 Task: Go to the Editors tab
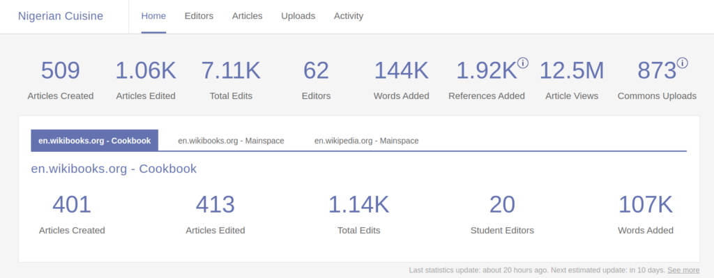click(199, 17)
